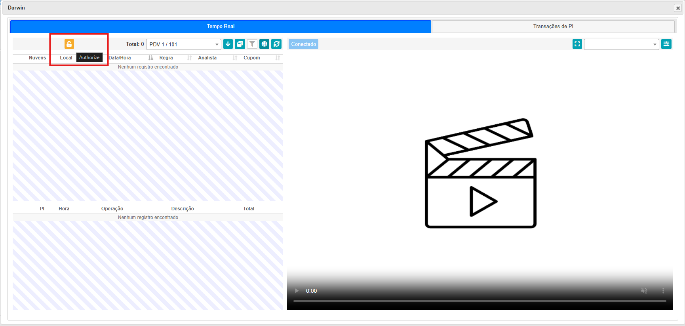Expand video with the fullscreen icon
The height and width of the screenshot is (326, 685).
click(577, 44)
